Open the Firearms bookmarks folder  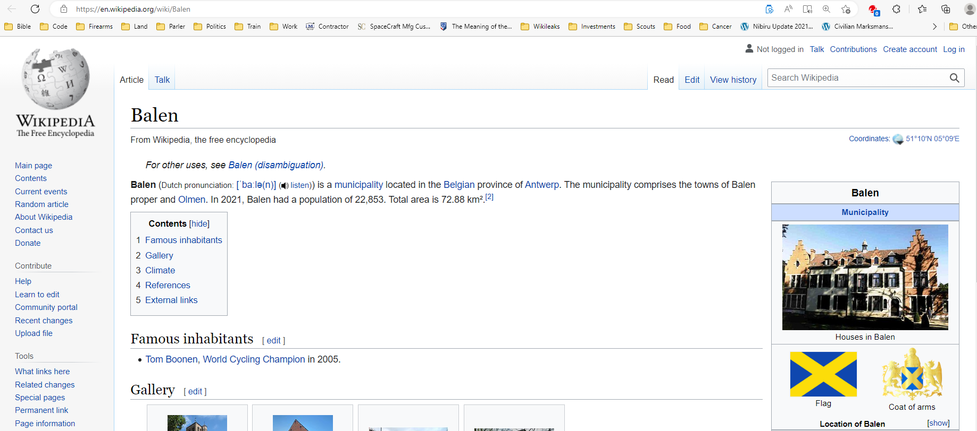[x=94, y=27]
